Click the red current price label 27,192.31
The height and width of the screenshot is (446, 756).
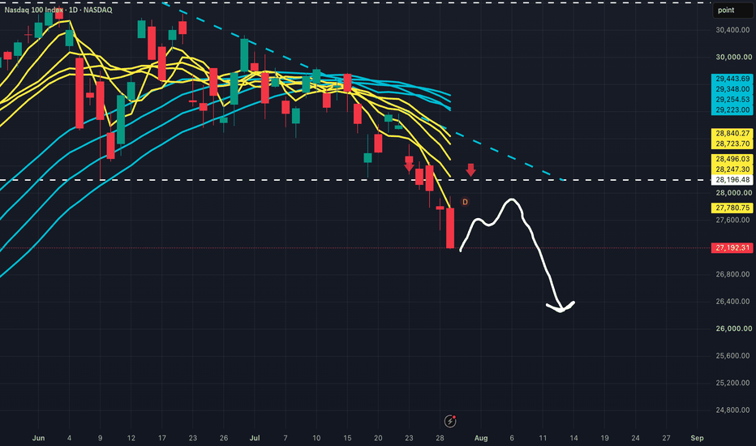point(732,248)
